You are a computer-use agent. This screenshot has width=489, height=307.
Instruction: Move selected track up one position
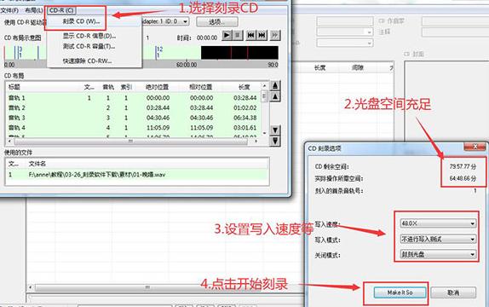(x=275, y=96)
